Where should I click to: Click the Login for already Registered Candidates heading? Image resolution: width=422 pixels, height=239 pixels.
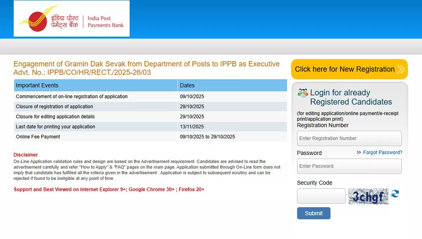[x=351, y=97]
